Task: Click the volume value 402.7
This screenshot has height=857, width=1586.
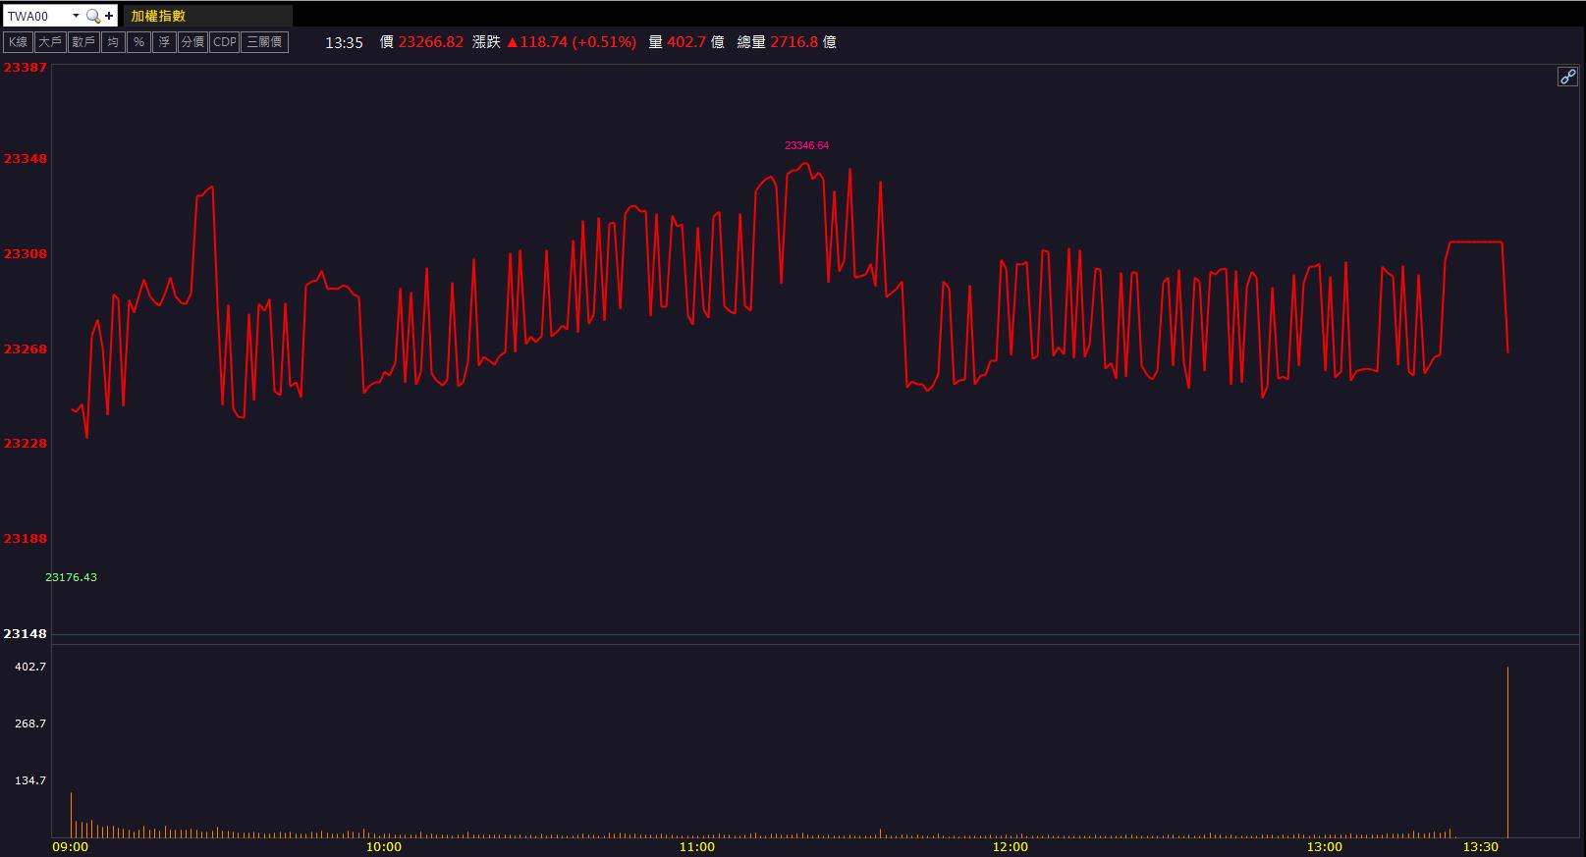Action: click(x=686, y=42)
